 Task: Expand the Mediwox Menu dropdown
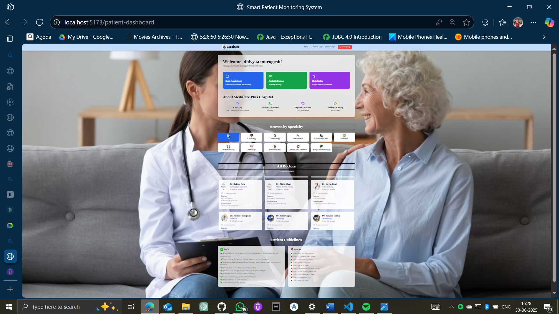307,47
